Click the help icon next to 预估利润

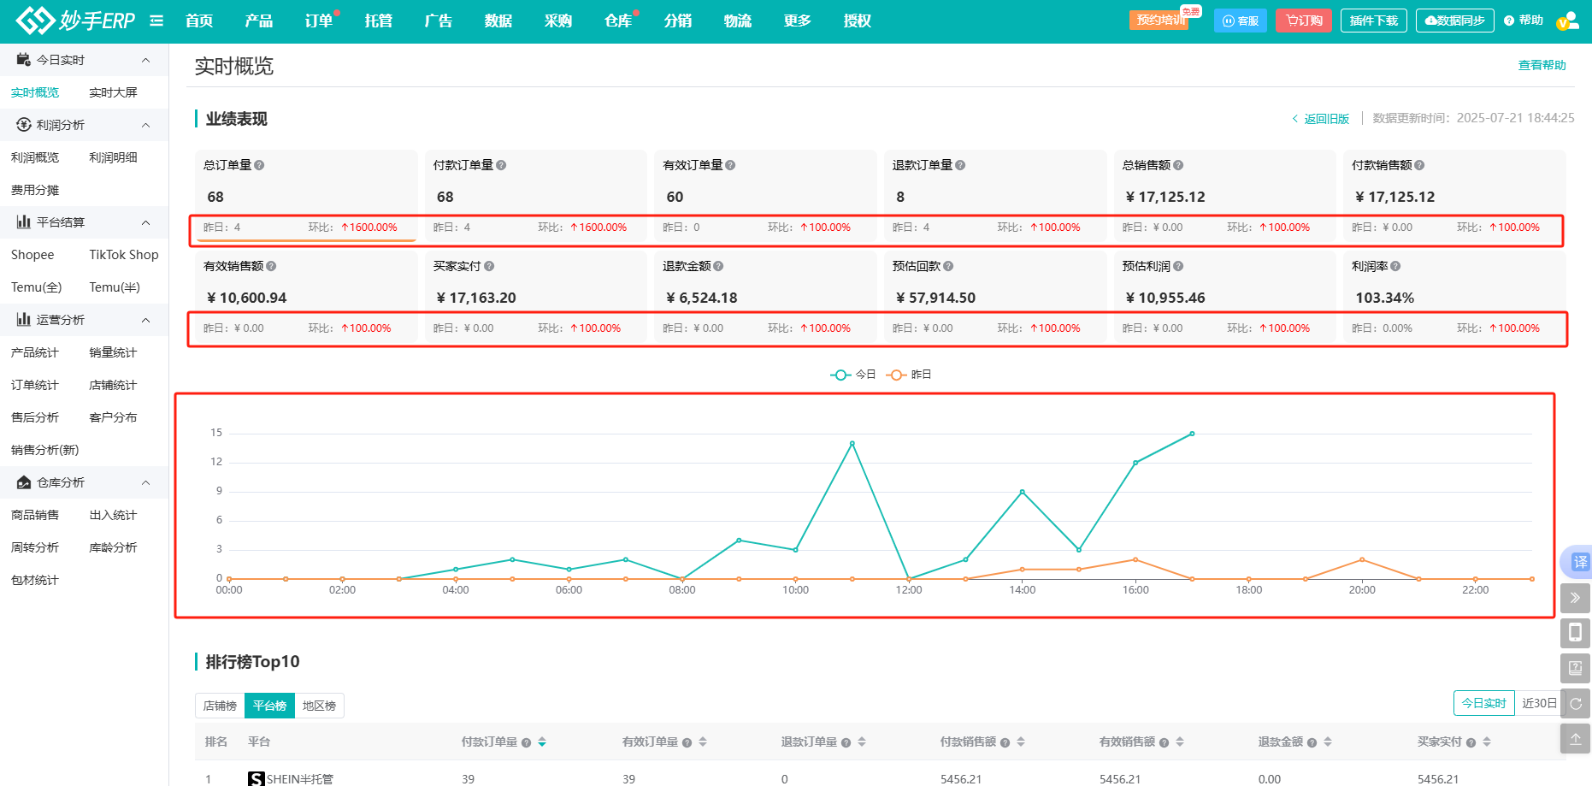[x=1178, y=266]
